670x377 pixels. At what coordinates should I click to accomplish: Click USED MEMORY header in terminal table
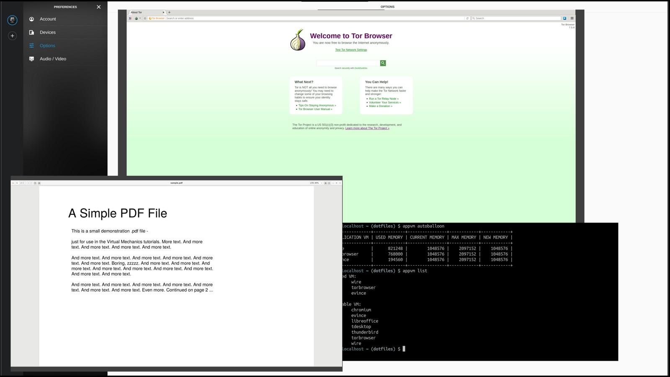click(x=389, y=237)
